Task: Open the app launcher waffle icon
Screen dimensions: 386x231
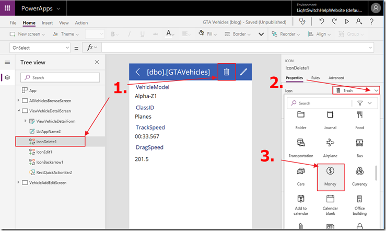Action: [7, 8]
